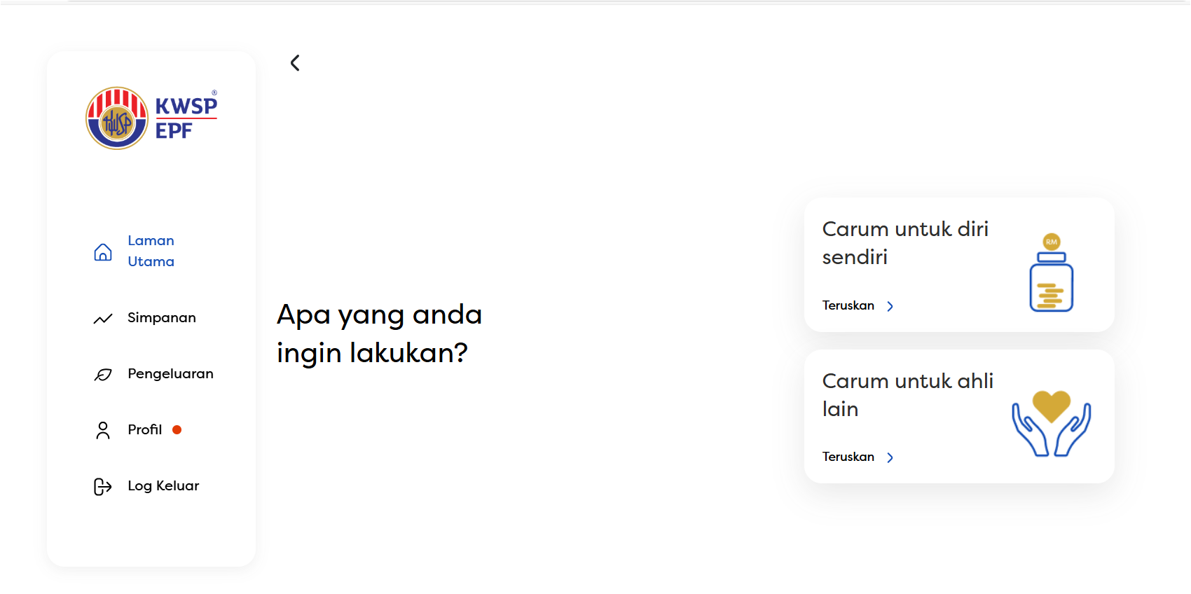Click Teruskan under Carum untuk diri sendiri
Viewport: 1191px width, 594px height.
(x=848, y=305)
